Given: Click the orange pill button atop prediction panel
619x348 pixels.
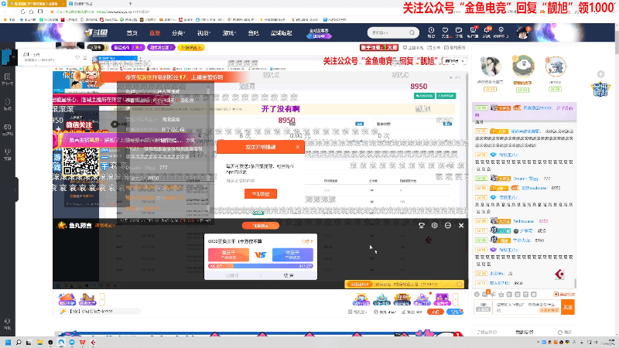Looking at the screenshot, I should pos(261,226).
